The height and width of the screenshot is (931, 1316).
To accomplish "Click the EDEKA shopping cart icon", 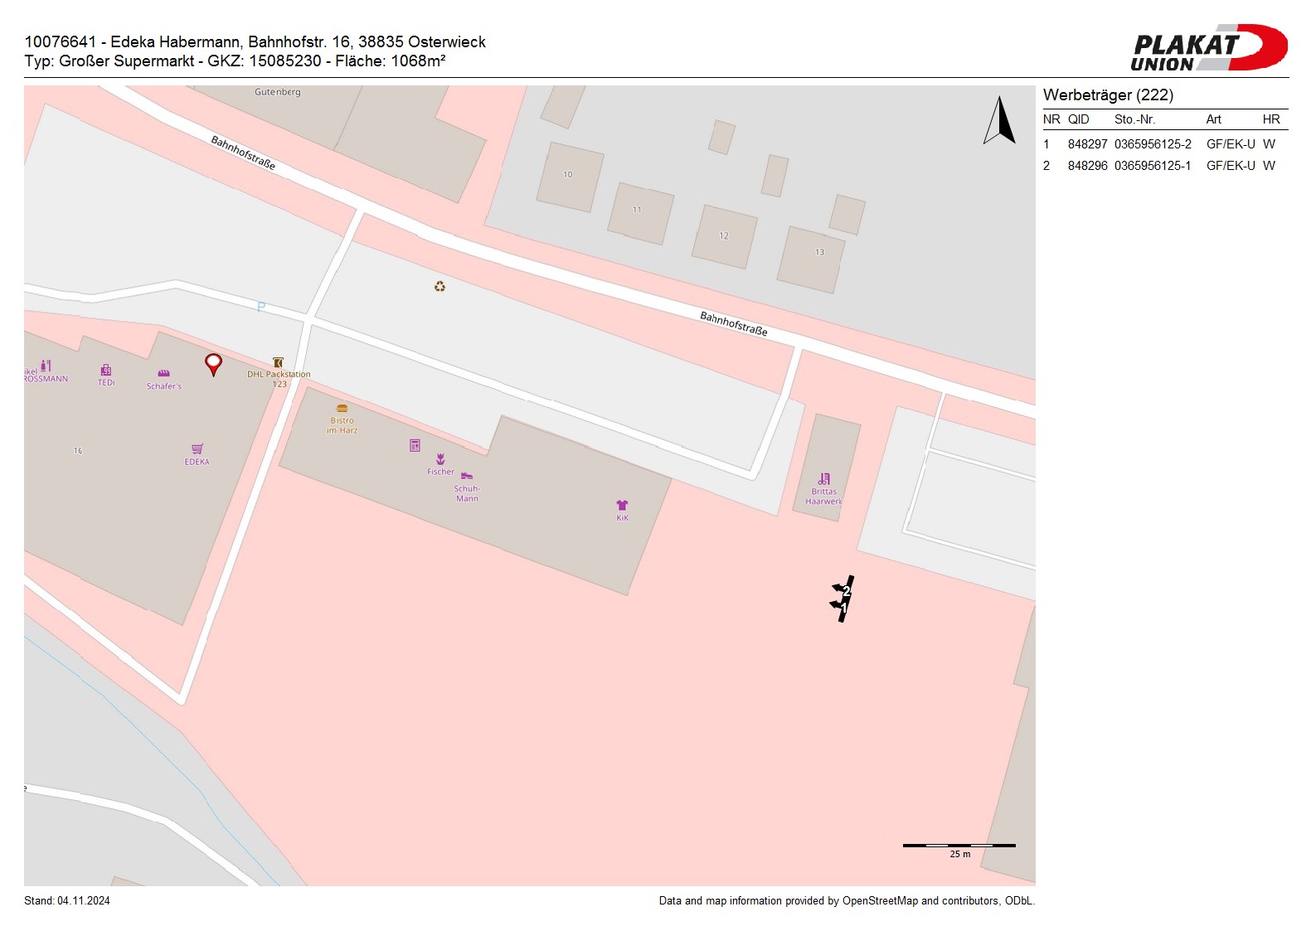I will [197, 449].
